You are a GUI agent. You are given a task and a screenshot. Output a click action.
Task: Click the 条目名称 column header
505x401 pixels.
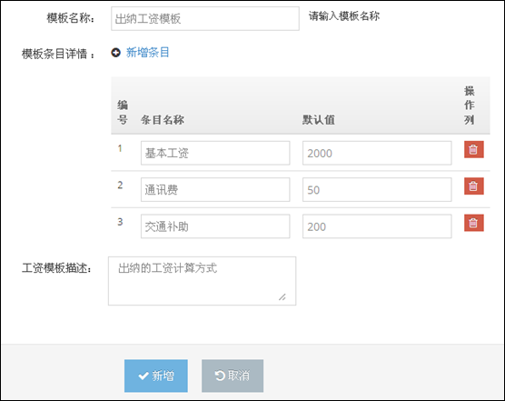163,120
